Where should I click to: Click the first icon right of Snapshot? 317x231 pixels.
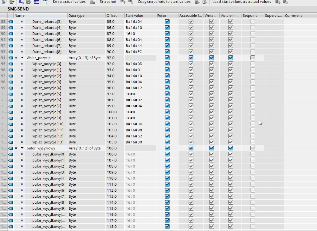click(x=123, y=2)
